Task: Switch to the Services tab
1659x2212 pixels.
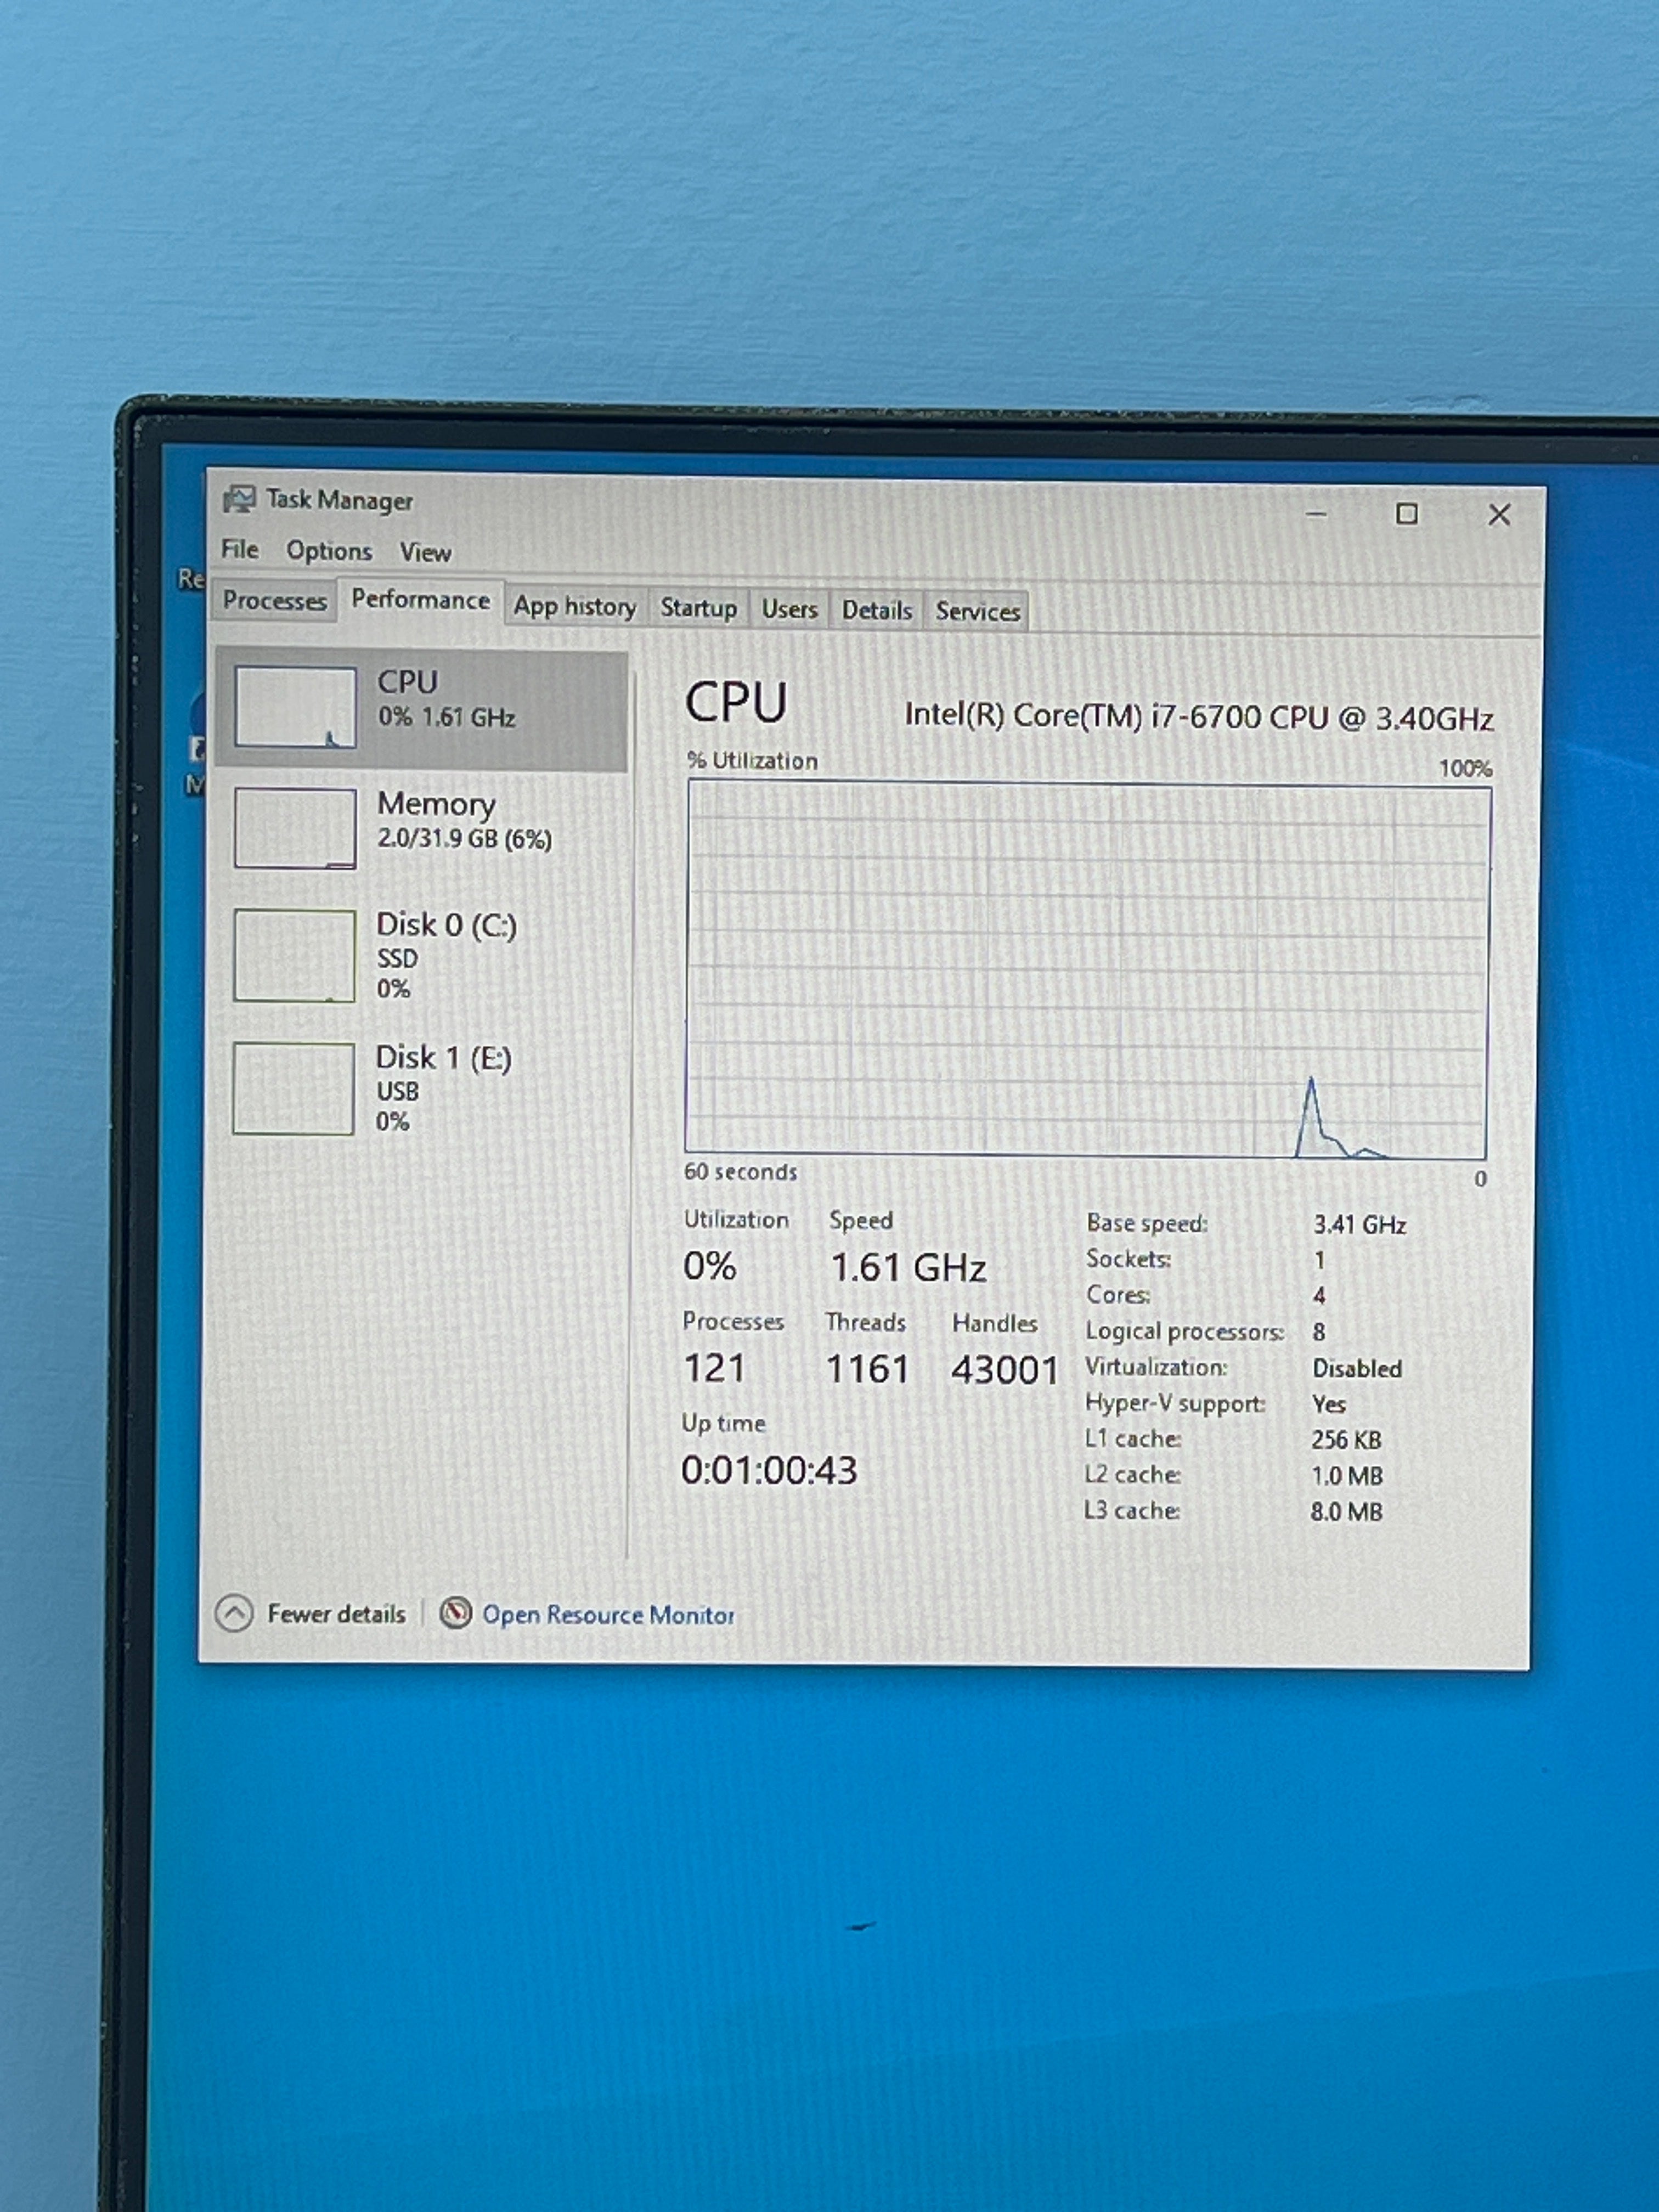Action: coord(978,611)
